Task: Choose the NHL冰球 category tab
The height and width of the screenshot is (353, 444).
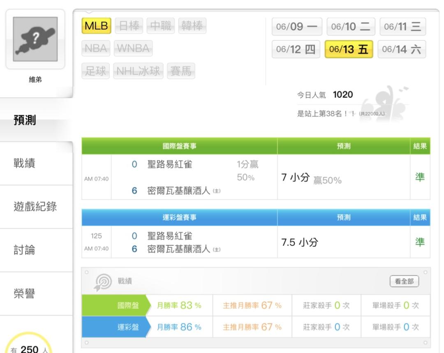Action: pyautogui.click(x=138, y=71)
